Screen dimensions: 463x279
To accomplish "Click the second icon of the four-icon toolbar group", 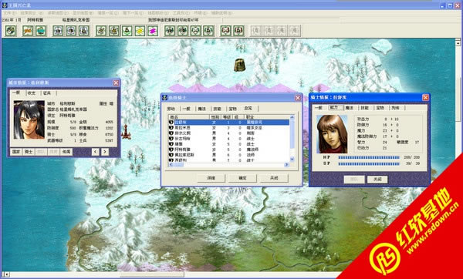I will [x=183, y=31].
